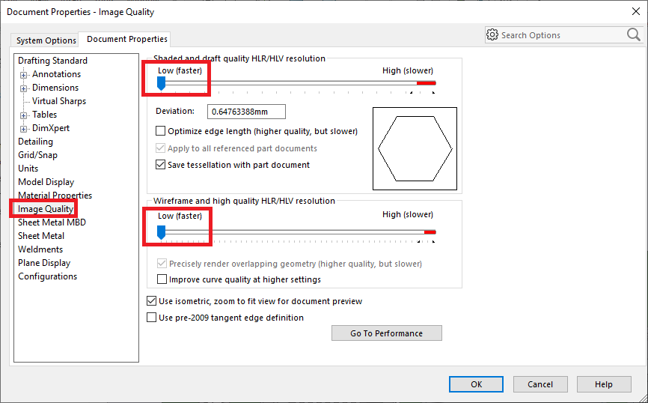This screenshot has width=648, height=403.
Task: Toggle Use isometric, zoom to fit checkbox
Action: pos(152,301)
